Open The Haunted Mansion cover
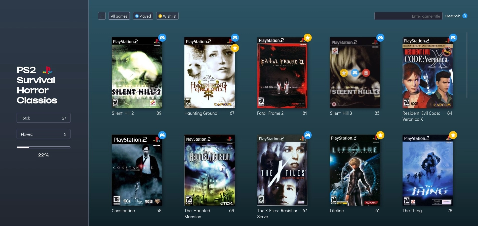 pyautogui.click(x=210, y=170)
